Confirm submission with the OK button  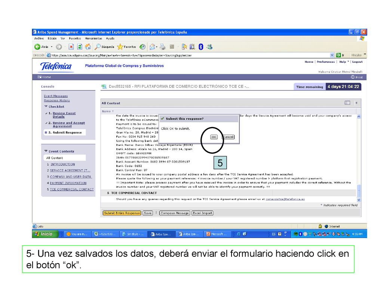pos(214,137)
